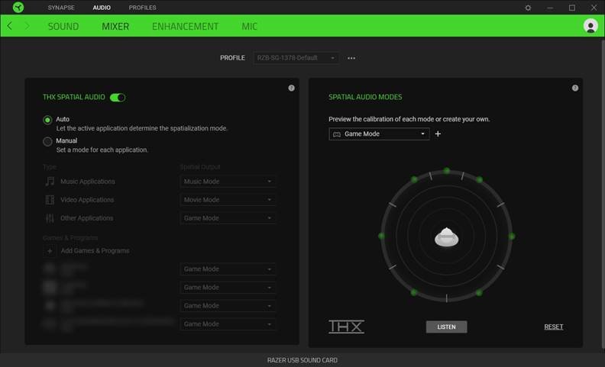Open the Profile dropdown
This screenshot has width=605, height=367.
click(x=296, y=58)
